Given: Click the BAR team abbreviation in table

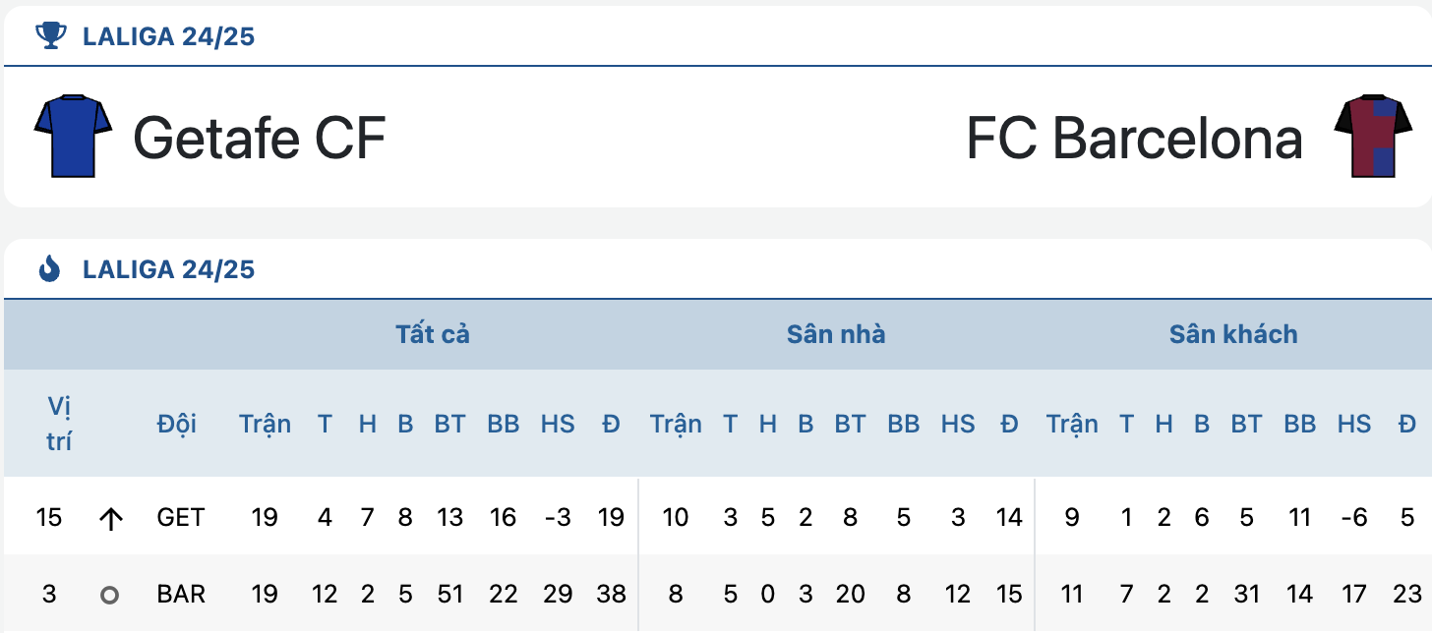Looking at the screenshot, I should tap(181, 595).
